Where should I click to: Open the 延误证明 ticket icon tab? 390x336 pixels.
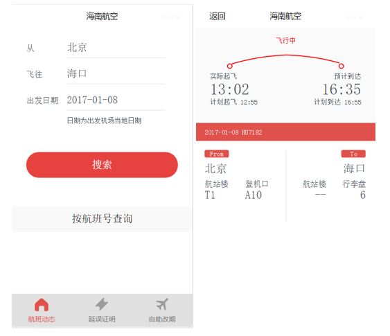click(102, 310)
